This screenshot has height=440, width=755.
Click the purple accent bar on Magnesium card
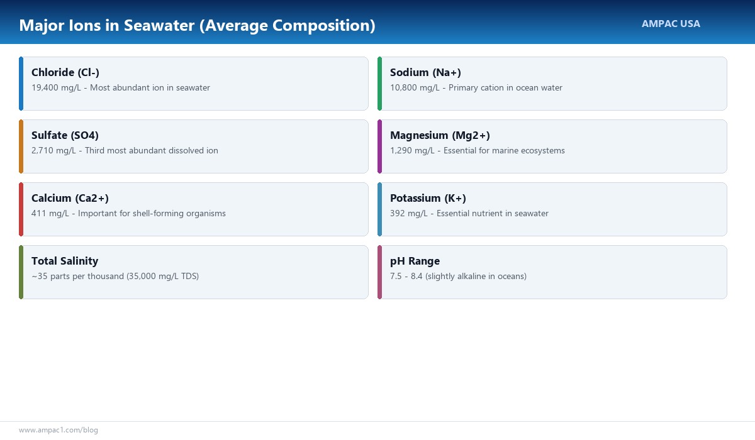379,146
